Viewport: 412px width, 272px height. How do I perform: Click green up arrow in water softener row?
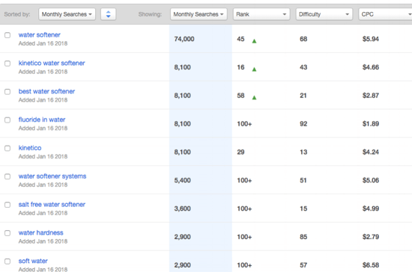(x=254, y=41)
